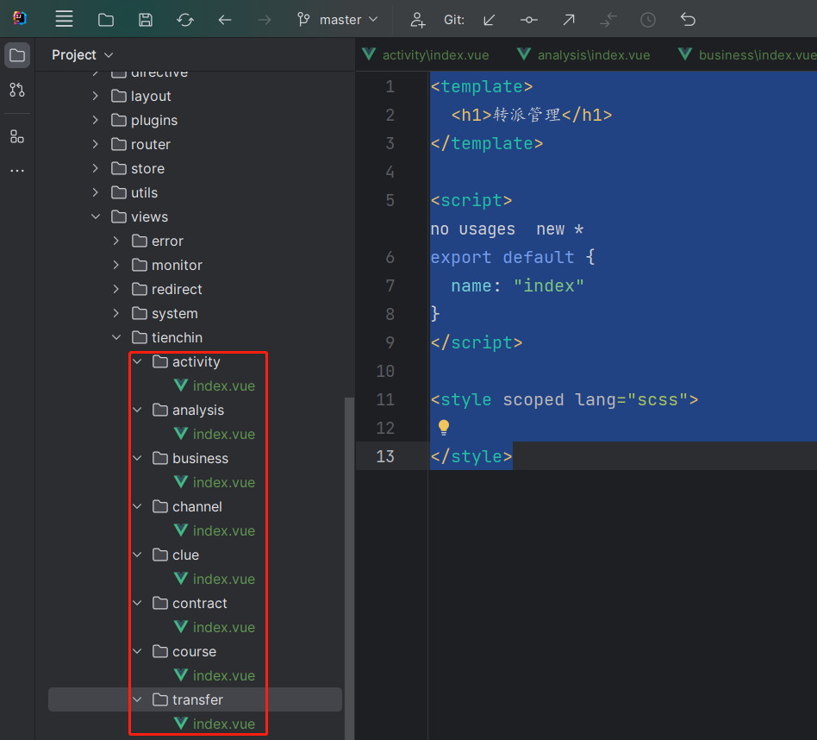This screenshot has height=740, width=817.
Task: Click the Synchronize/reload icon
Action: pyautogui.click(x=185, y=20)
